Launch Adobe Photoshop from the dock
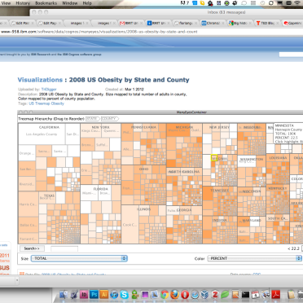This screenshot has width=303, height=303. (94, 295)
